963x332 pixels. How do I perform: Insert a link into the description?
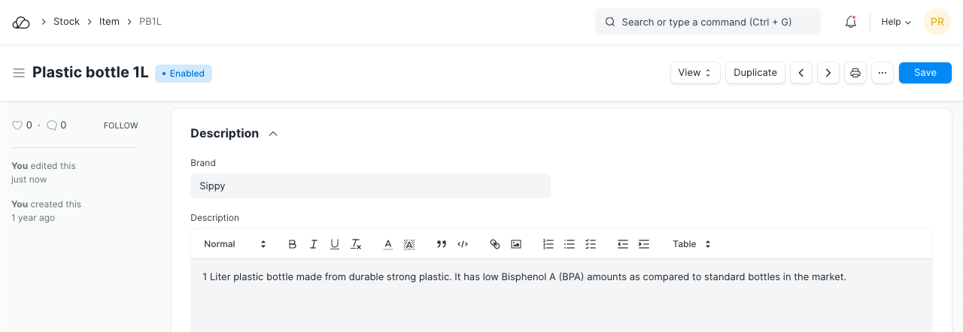tap(495, 244)
